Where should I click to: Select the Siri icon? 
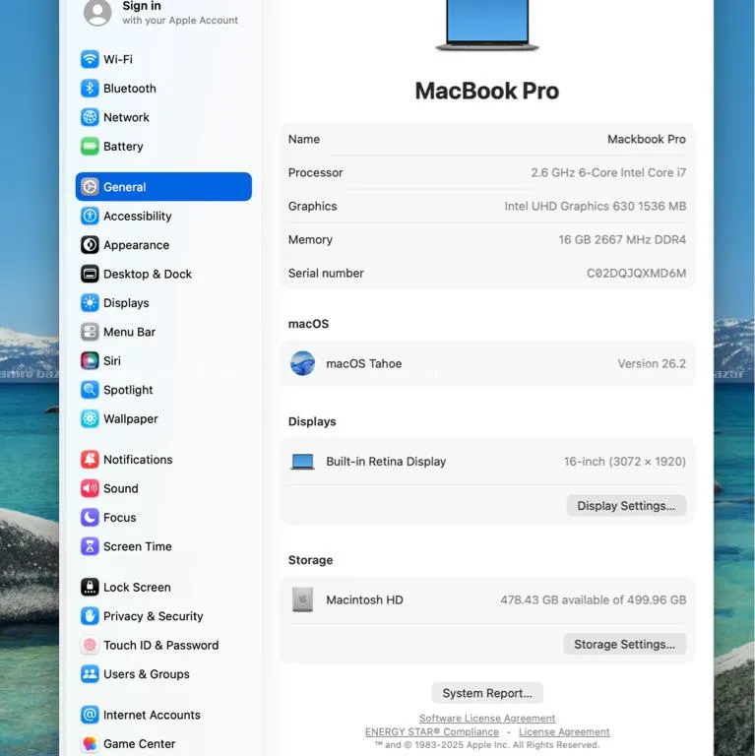click(90, 360)
